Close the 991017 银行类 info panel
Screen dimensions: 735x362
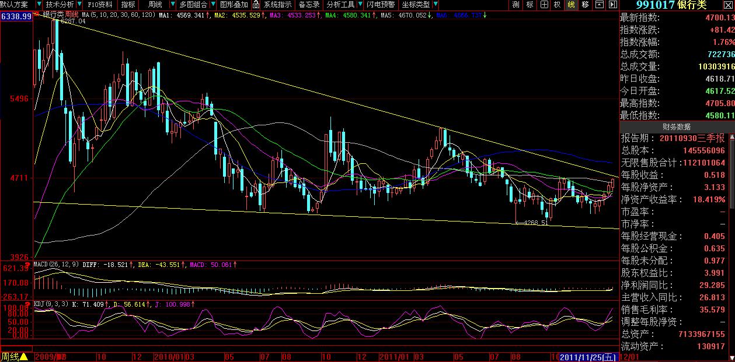pyautogui.click(x=727, y=5)
